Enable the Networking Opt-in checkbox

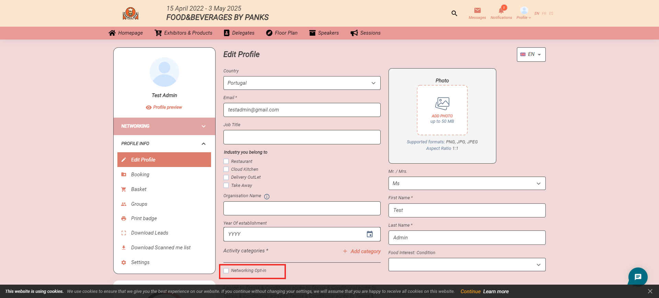(226, 271)
